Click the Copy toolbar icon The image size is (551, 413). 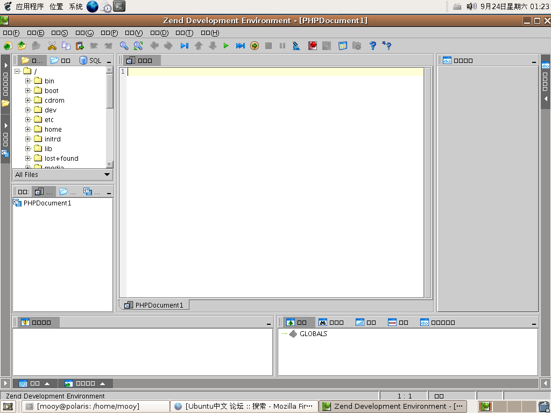click(66, 46)
